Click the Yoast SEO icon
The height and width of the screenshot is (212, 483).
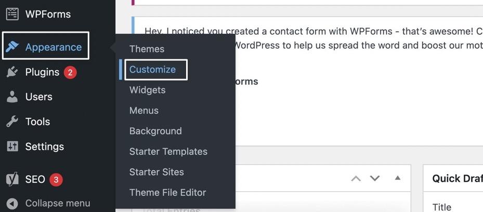coord(12,180)
